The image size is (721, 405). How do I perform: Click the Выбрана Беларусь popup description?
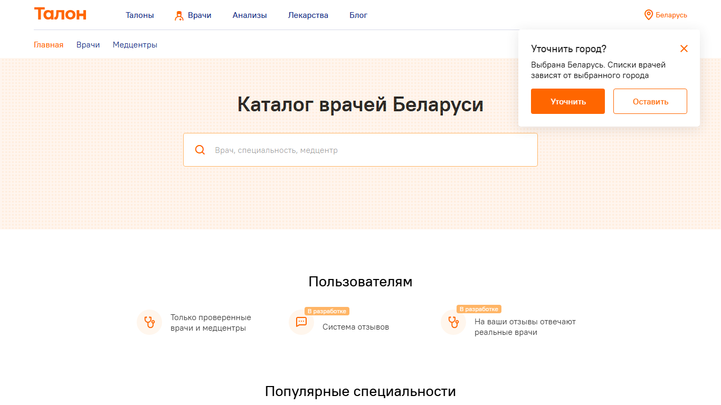(599, 70)
